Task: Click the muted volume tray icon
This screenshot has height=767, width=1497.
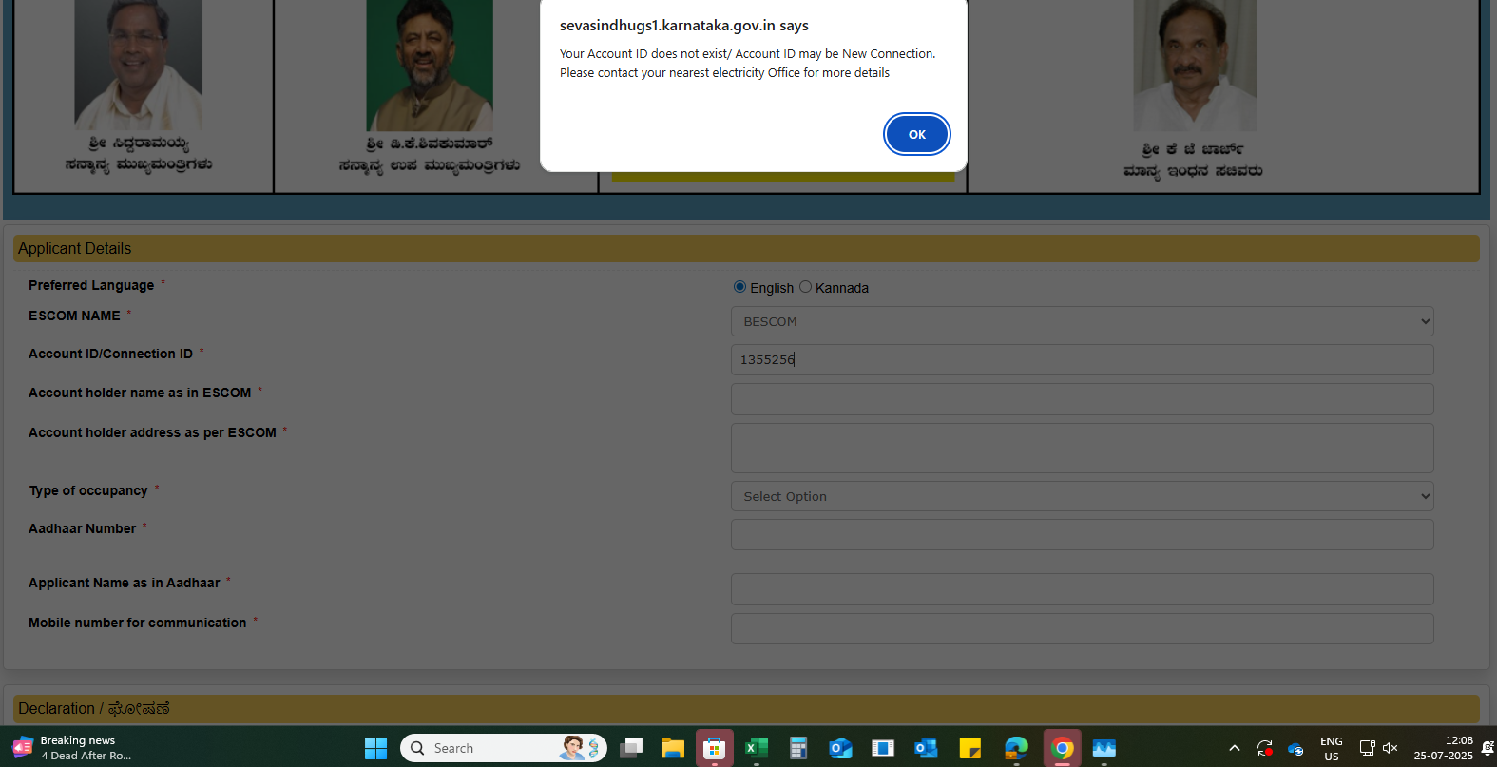Action: click(x=1391, y=748)
